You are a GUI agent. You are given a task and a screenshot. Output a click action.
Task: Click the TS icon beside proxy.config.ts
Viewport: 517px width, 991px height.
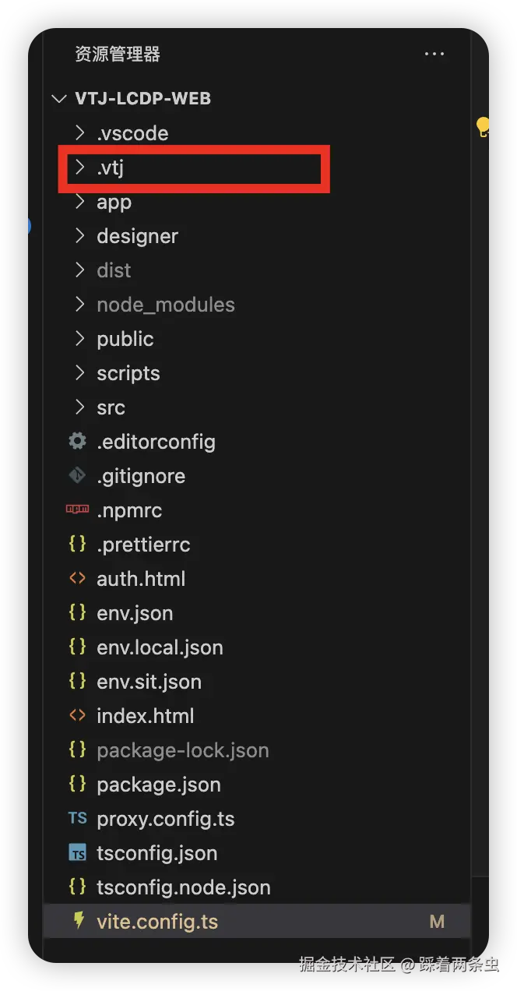pyautogui.click(x=77, y=819)
